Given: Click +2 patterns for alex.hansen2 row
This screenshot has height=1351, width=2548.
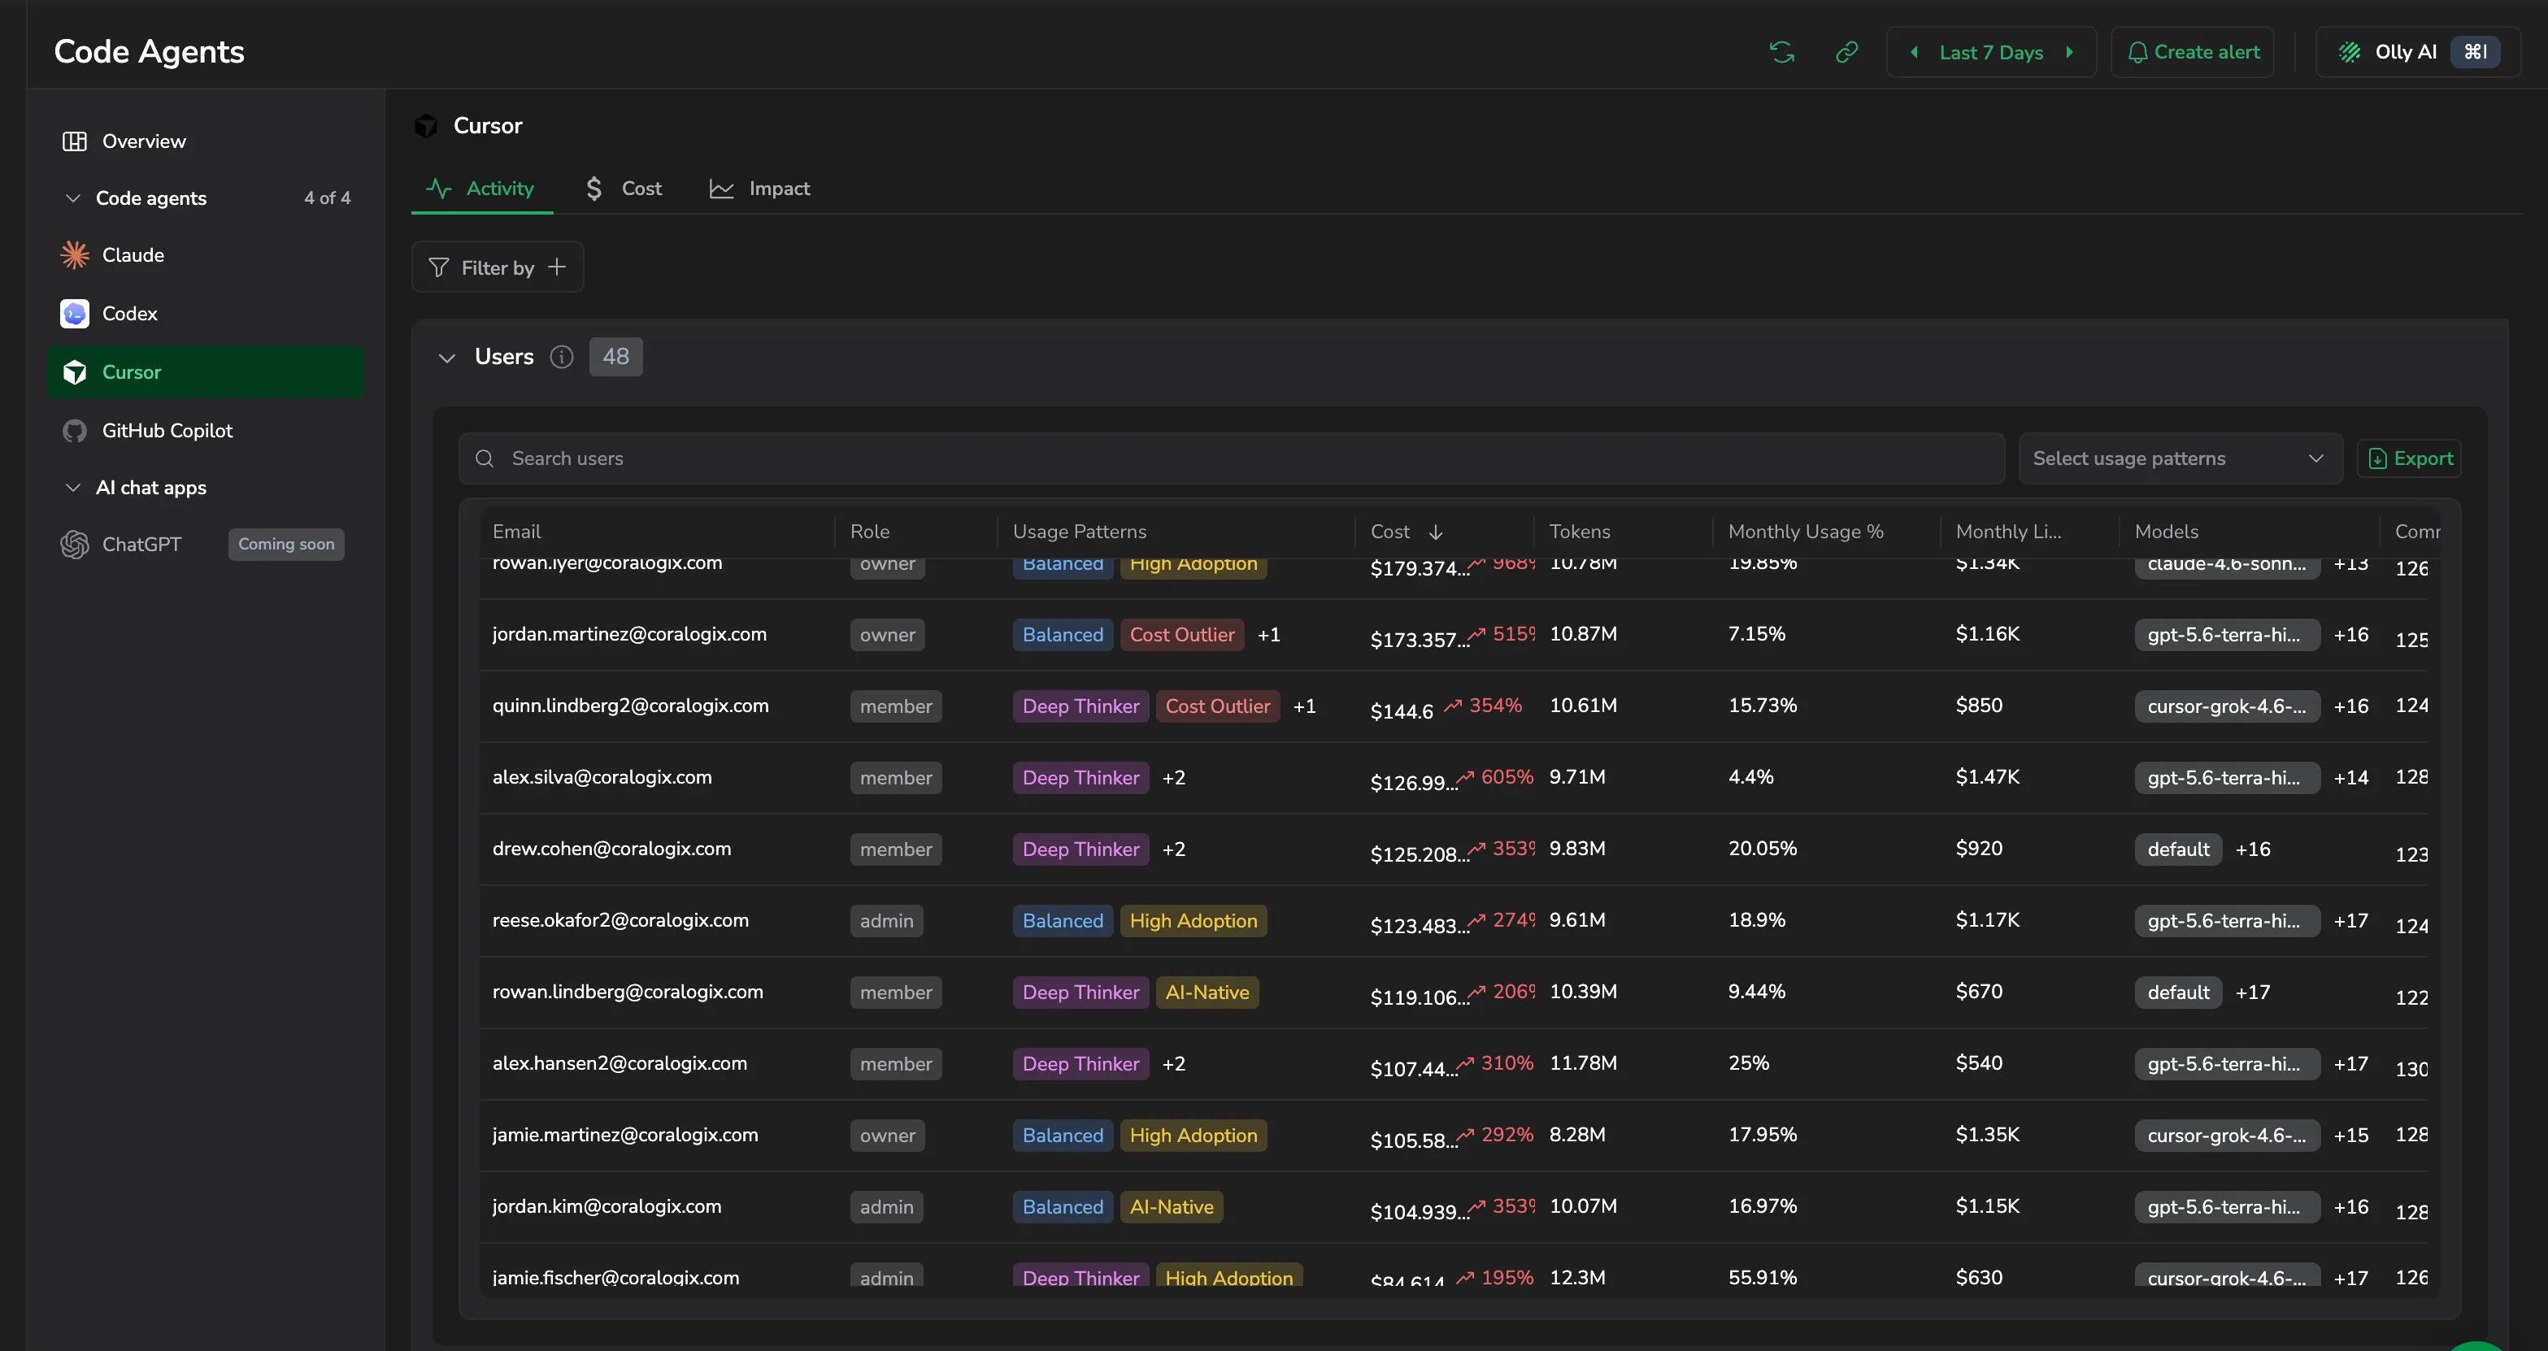Looking at the screenshot, I should click(x=1173, y=1064).
